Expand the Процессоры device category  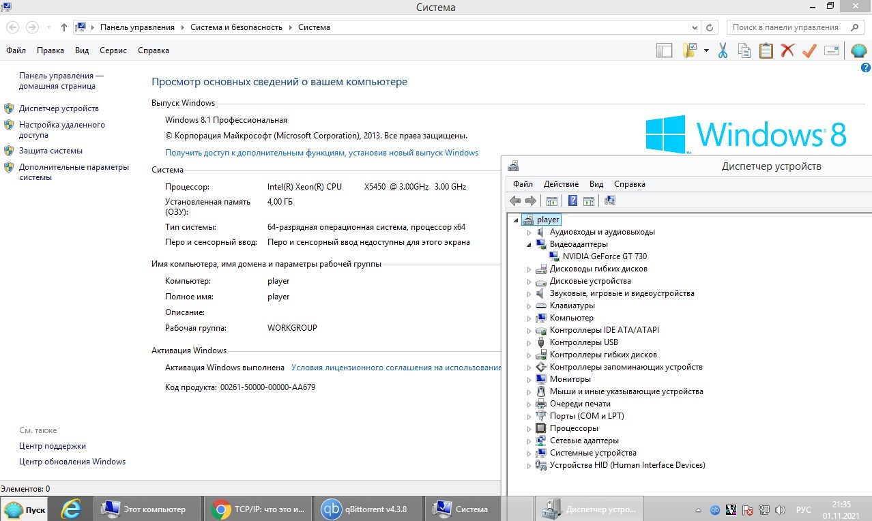pyautogui.click(x=529, y=429)
